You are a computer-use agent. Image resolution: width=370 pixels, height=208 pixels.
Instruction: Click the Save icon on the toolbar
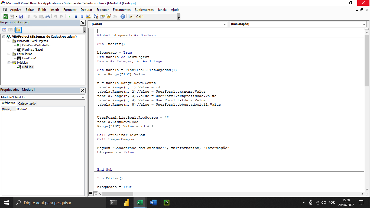21,16
